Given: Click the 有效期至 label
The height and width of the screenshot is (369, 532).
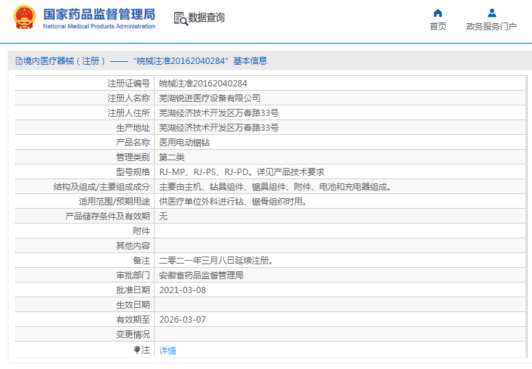Looking at the screenshot, I should pos(133,320).
